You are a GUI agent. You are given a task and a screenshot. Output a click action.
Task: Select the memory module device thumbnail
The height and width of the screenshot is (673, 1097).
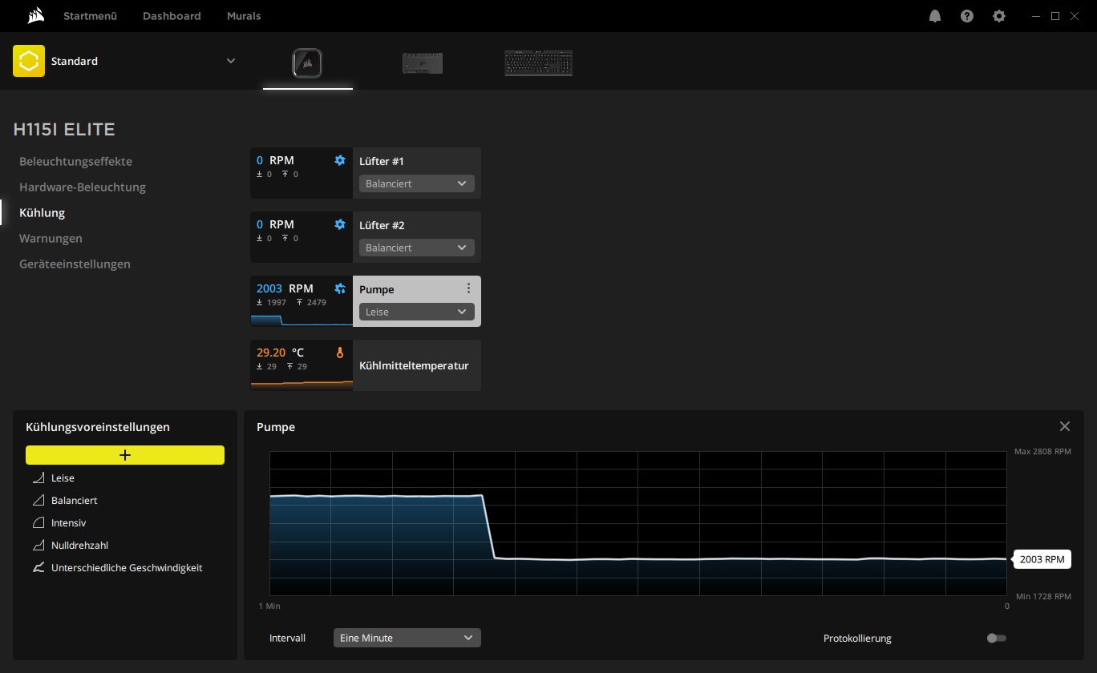click(x=423, y=63)
